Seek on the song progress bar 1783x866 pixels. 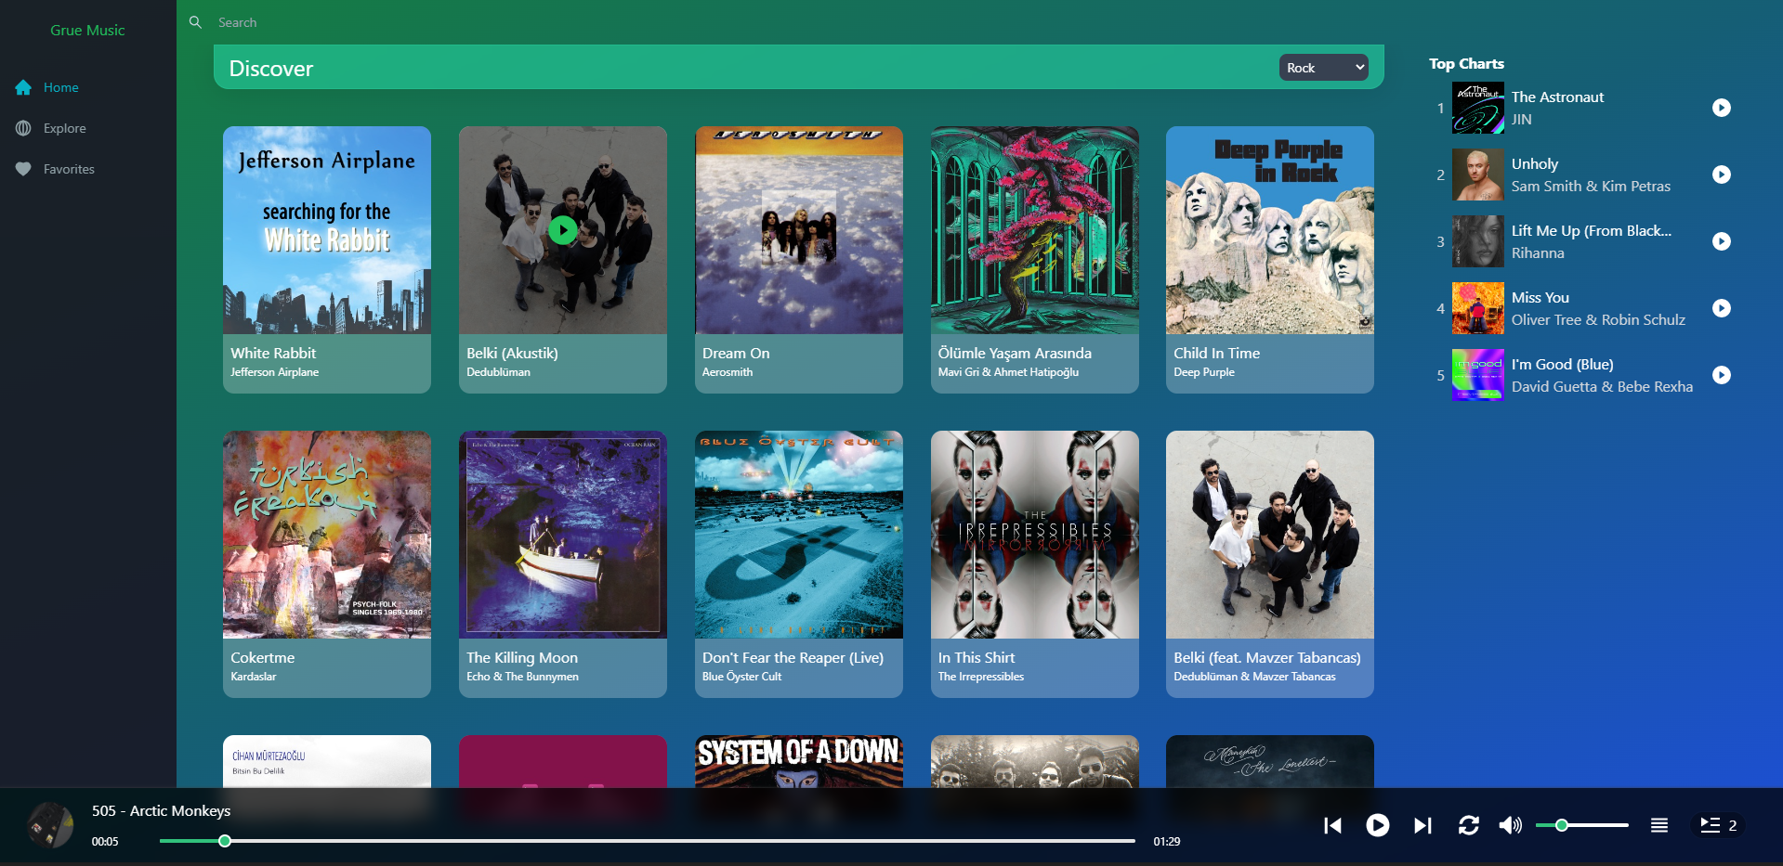(648, 841)
